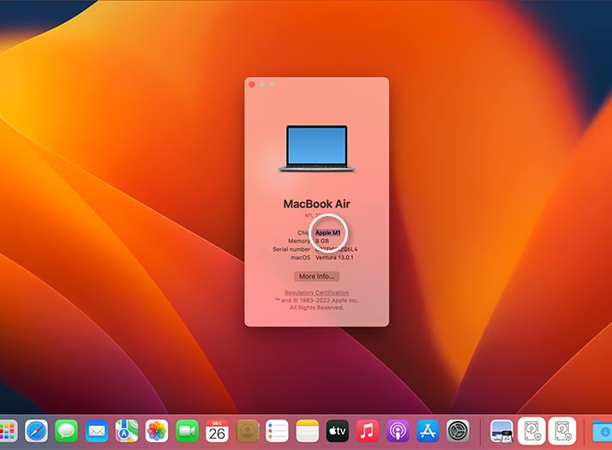Click the More Info... button
Viewport: 612px width, 450px height.
pos(316,276)
